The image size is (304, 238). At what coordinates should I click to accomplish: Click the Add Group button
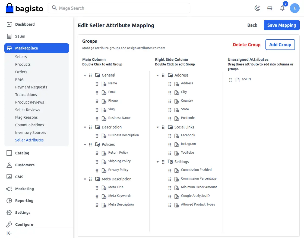click(280, 45)
